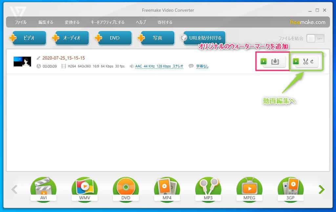
Task: Toggle the ファイルを結合 join files switch
Action: click(315, 38)
